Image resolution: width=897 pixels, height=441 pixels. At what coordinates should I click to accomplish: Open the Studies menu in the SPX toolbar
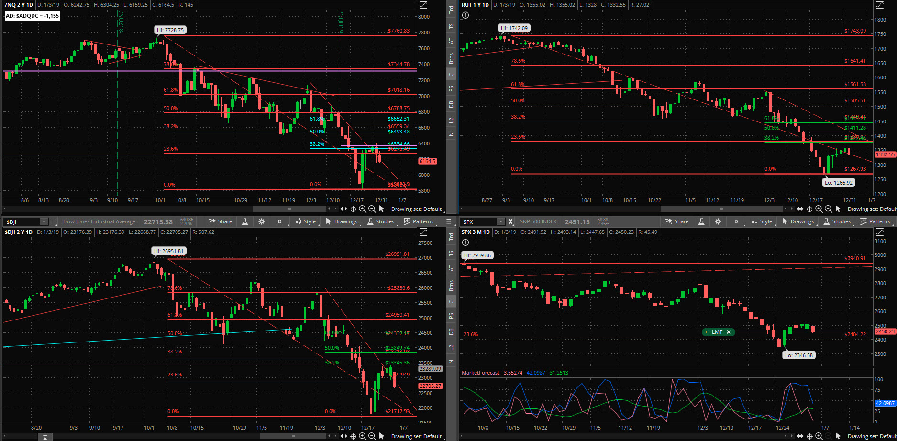pyautogui.click(x=837, y=221)
